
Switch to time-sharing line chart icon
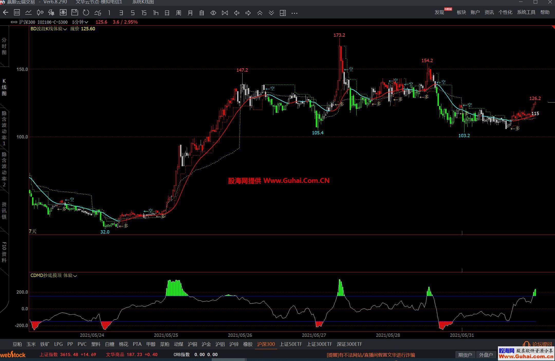click(29, 13)
